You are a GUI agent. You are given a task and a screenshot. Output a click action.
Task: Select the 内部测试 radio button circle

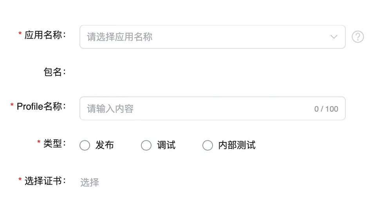click(208, 146)
